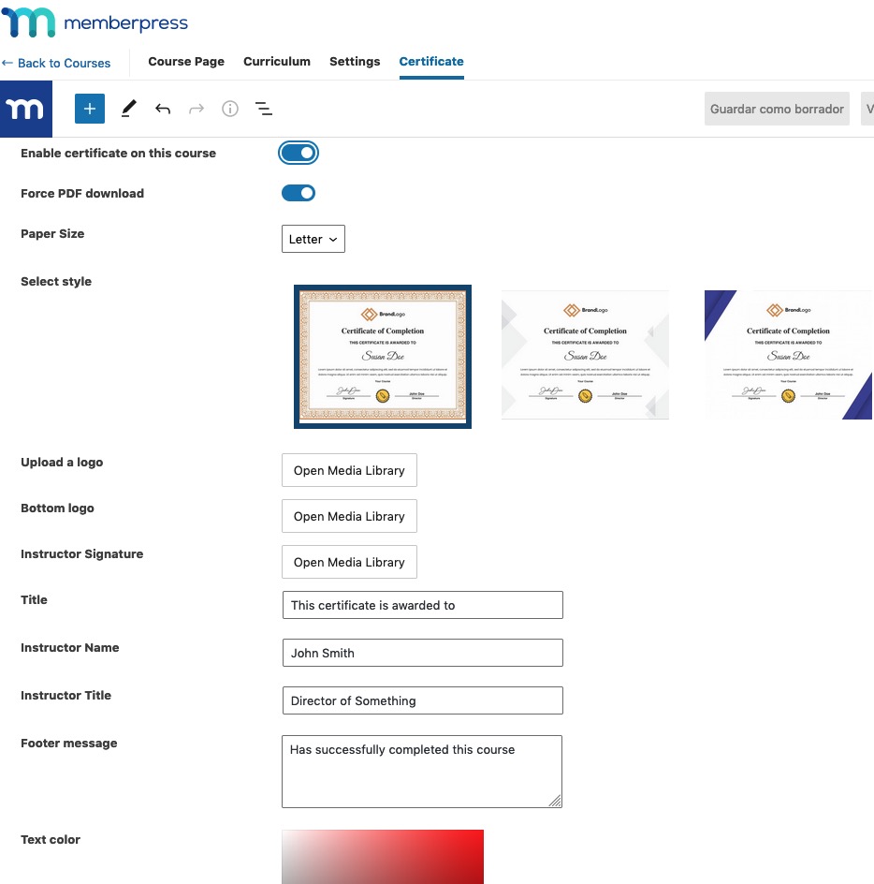Image resolution: width=874 pixels, height=884 pixels.
Task: Click the MemberPress 'm' editor home icon
Action: 26,109
